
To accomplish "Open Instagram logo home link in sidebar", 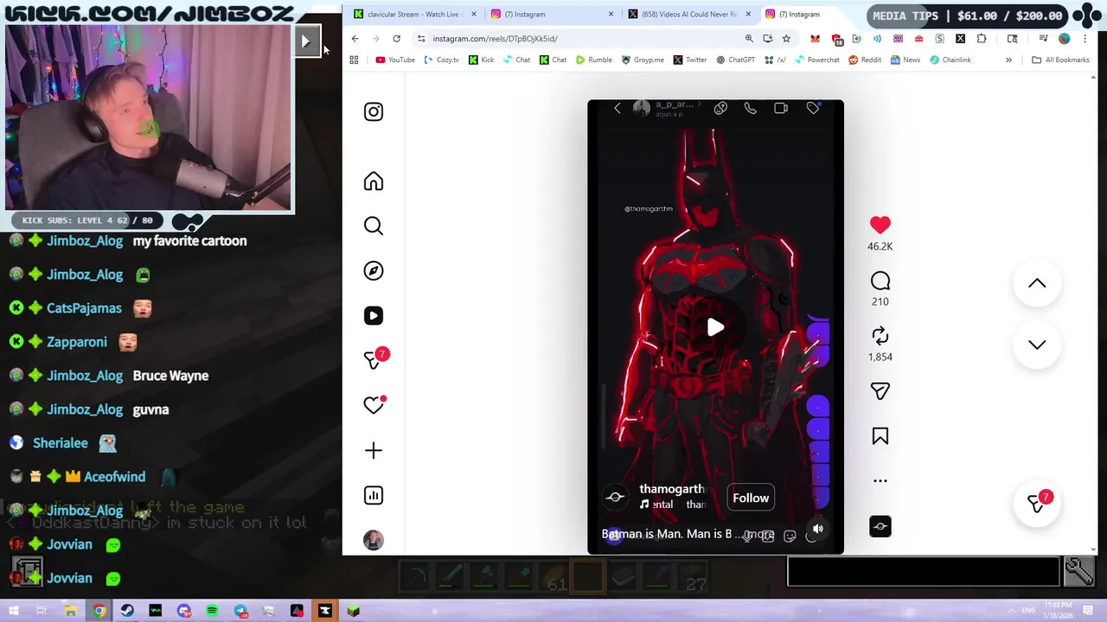I will click(x=374, y=111).
